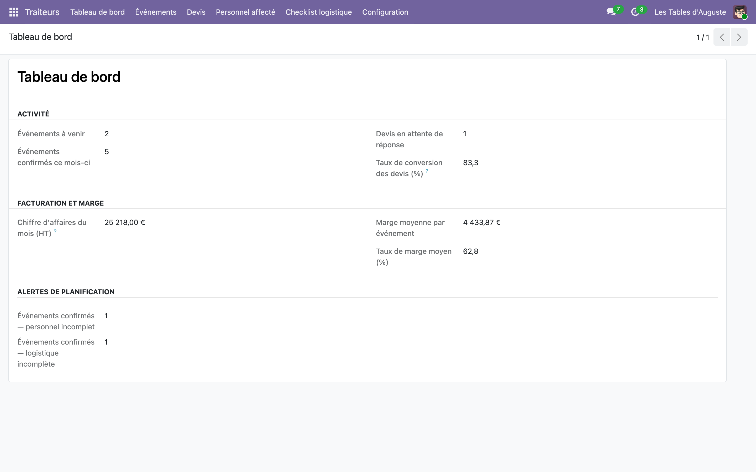Click FACTURATION ET MARGE section heading
Viewport: 756px width, 472px height.
[61, 203]
